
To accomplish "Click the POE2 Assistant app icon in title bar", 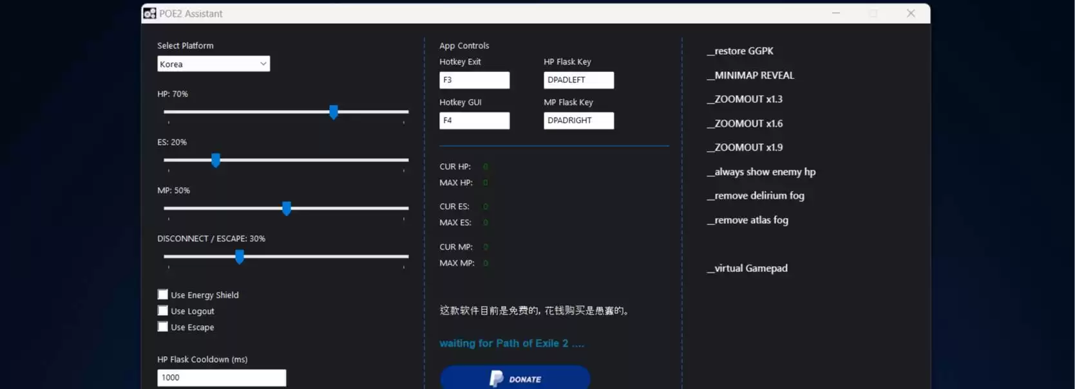I will [149, 14].
